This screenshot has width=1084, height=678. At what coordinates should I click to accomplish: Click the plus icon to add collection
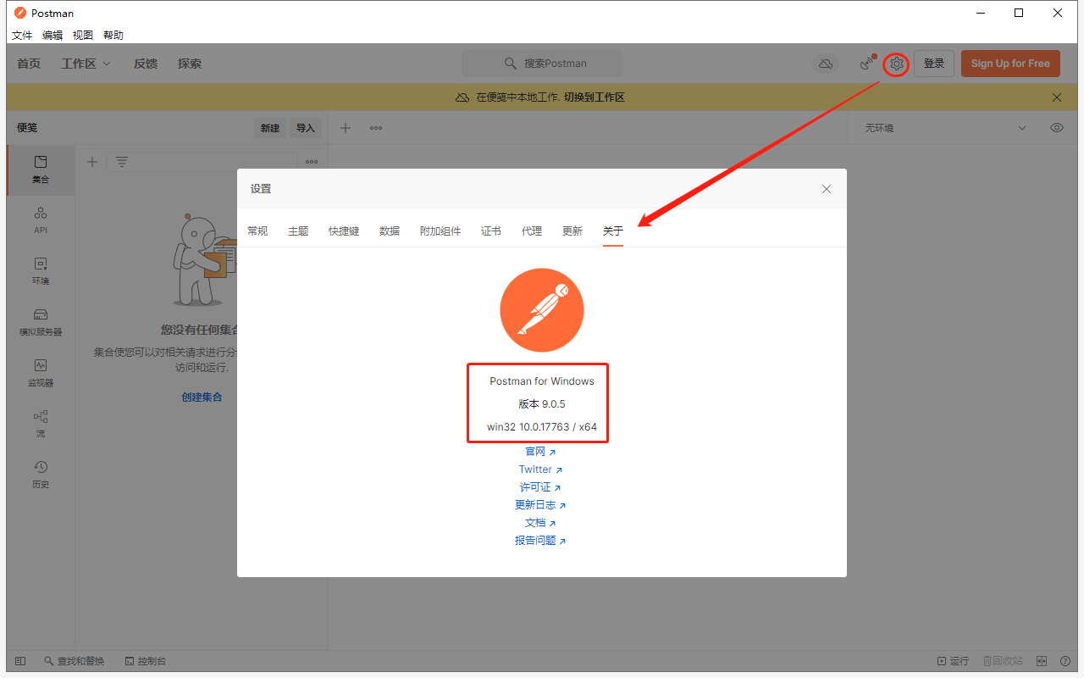[92, 162]
